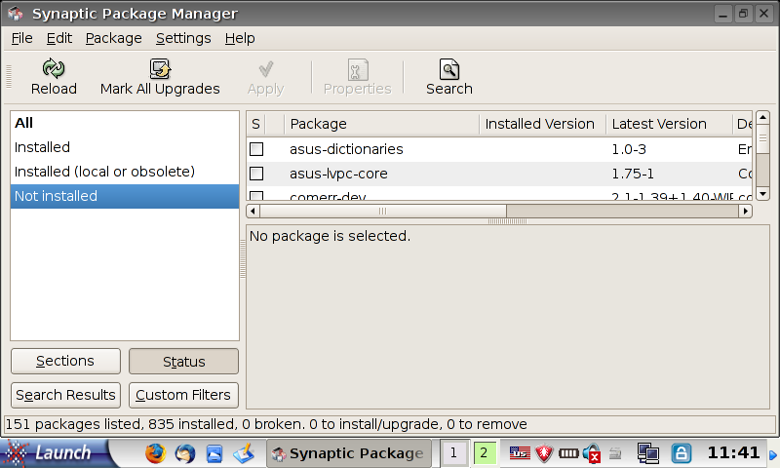The image size is (780, 468).
Task: Click the show desktop taskbar icon
Action: coord(244,453)
